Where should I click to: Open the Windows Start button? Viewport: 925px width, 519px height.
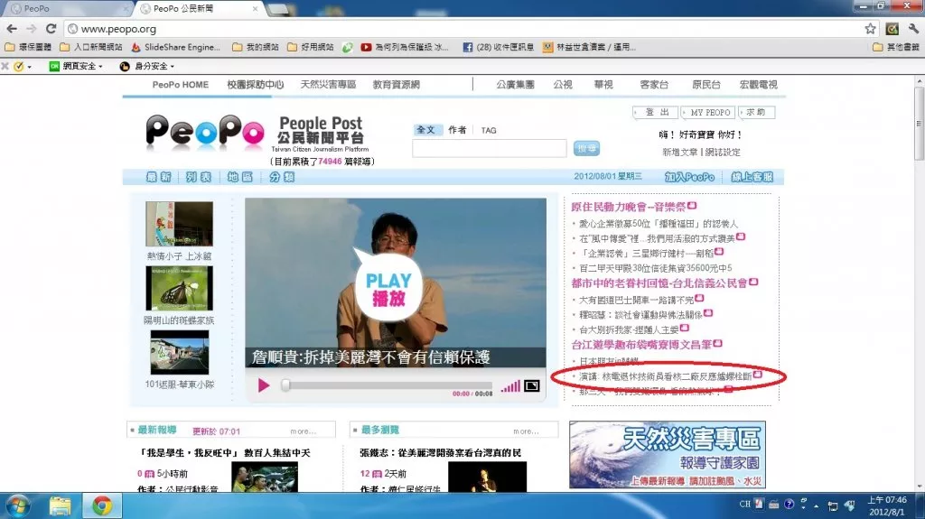coord(18,506)
